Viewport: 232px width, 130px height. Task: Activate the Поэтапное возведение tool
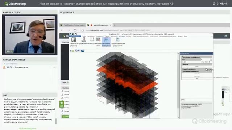[106, 42]
